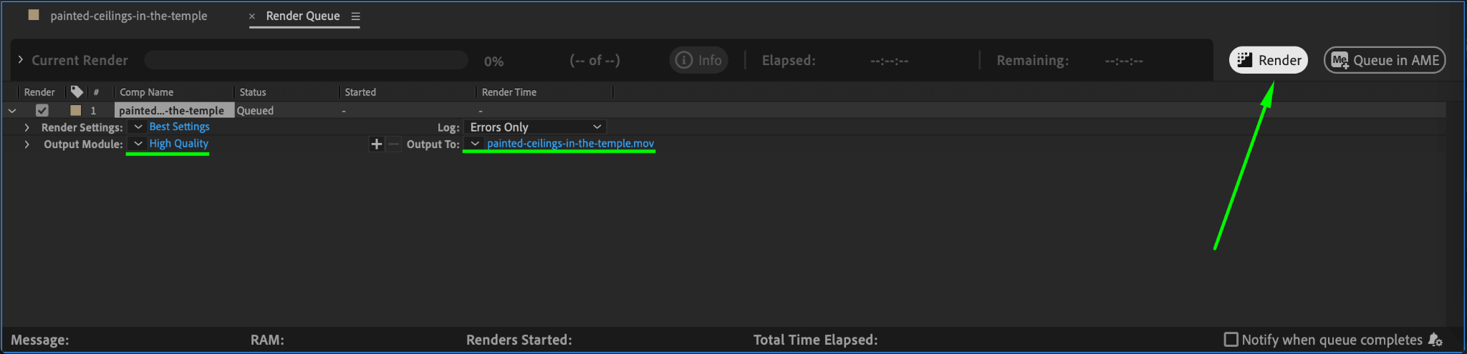Click the composition icon beside painted-ceilings tab
This screenshot has height=354, width=1467.
tap(33, 15)
